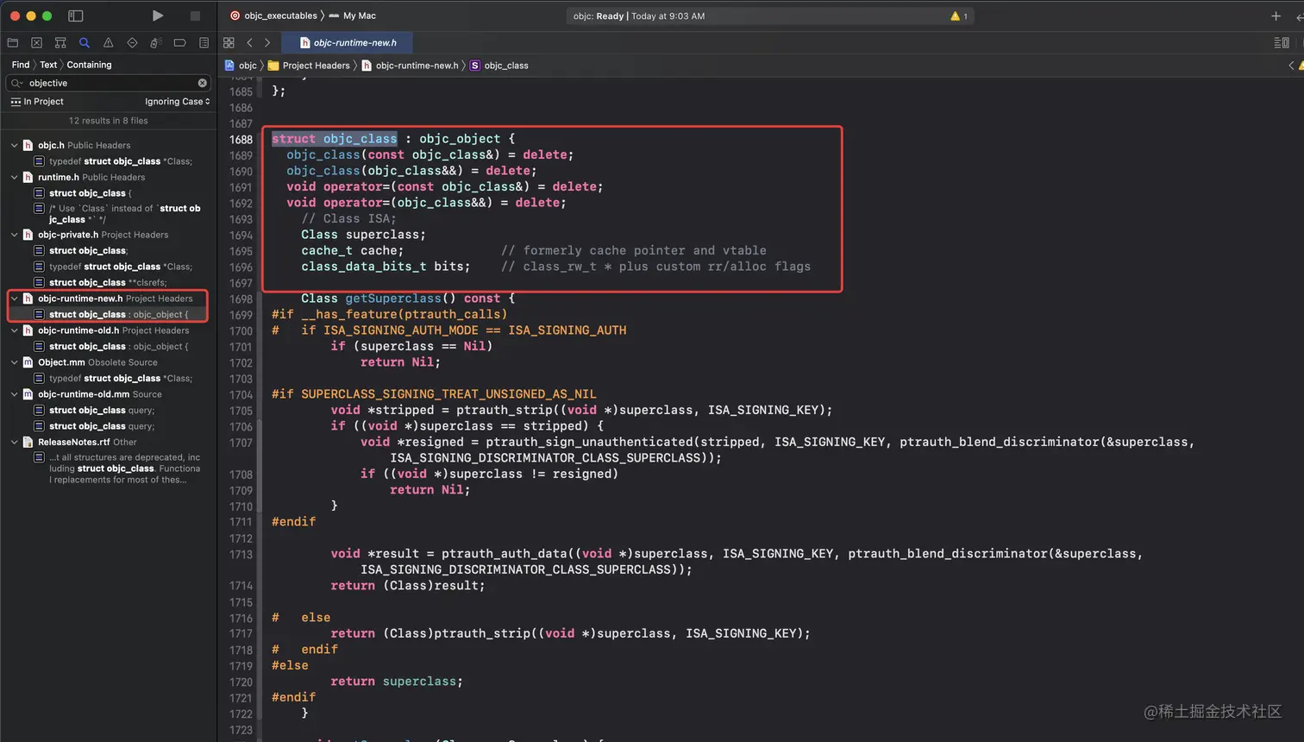
Task: Click the getSuperclass method name in code
Action: point(393,299)
